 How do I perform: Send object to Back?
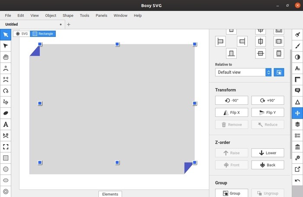(x=268, y=165)
